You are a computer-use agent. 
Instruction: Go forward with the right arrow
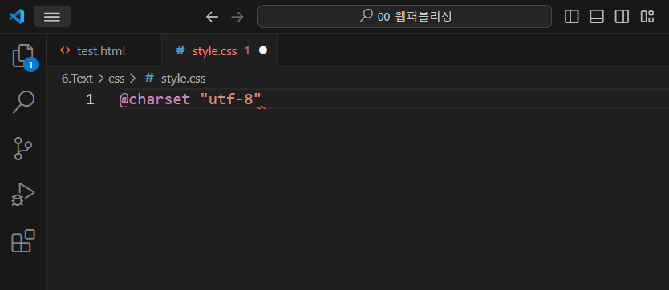coord(237,17)
